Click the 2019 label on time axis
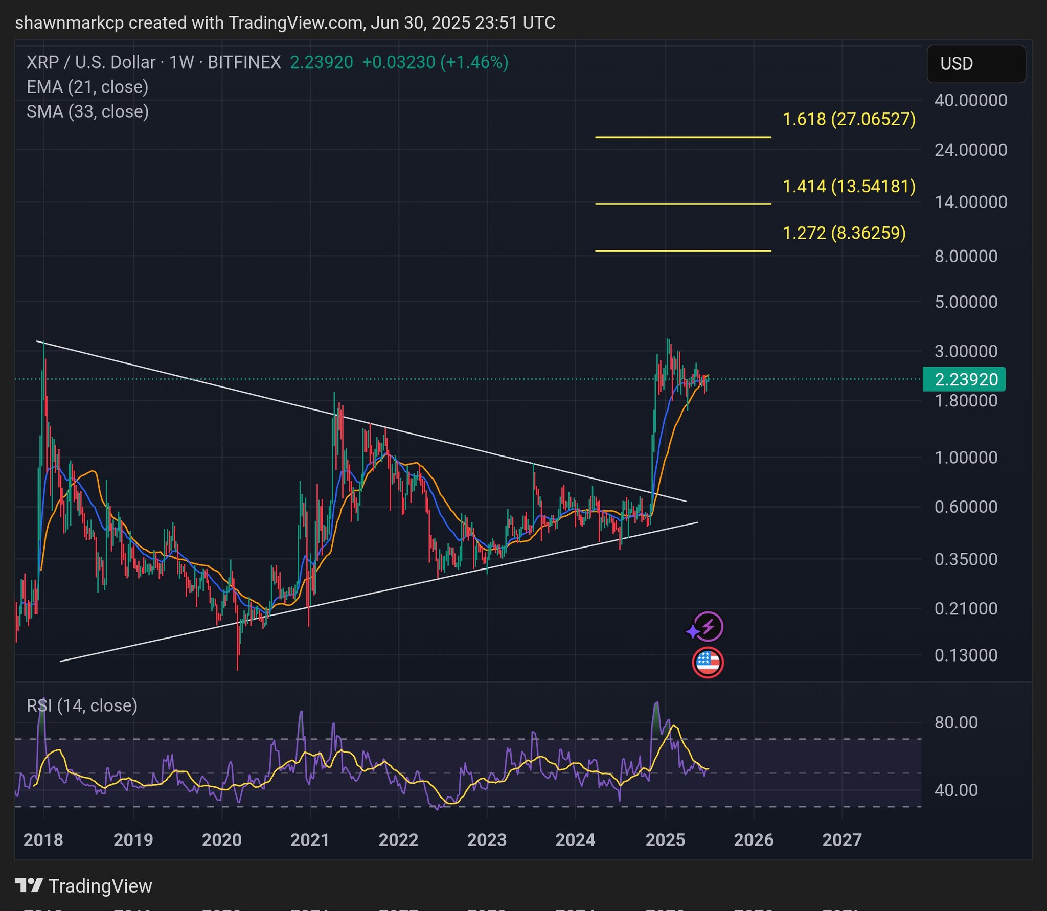This screenshot has height=911, width=1047. coord(133,840)
